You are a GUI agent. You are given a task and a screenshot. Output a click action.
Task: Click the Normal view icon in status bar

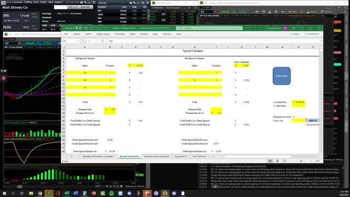tap(270, 161)
